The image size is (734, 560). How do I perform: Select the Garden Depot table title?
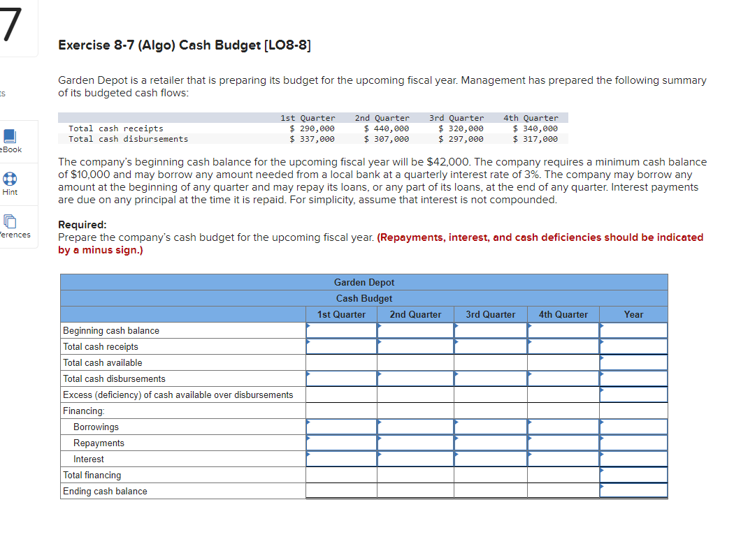coord(364,282)
